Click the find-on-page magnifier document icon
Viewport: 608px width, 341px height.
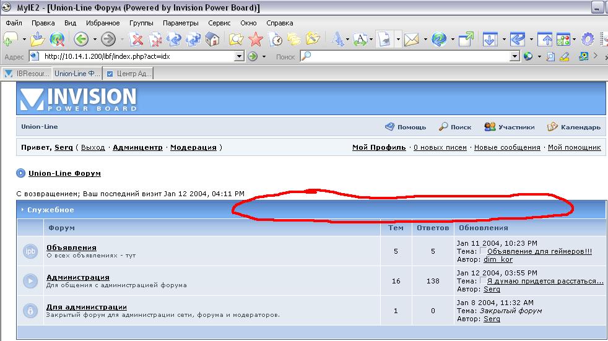point(550,56)
